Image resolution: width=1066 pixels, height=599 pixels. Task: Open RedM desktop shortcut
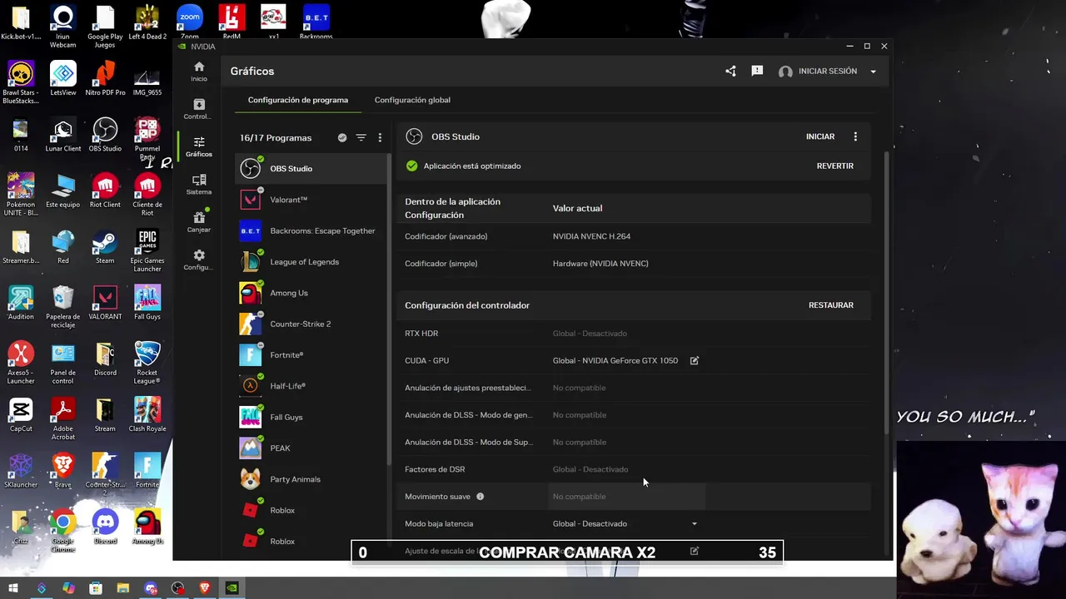[x=232, y=22]
